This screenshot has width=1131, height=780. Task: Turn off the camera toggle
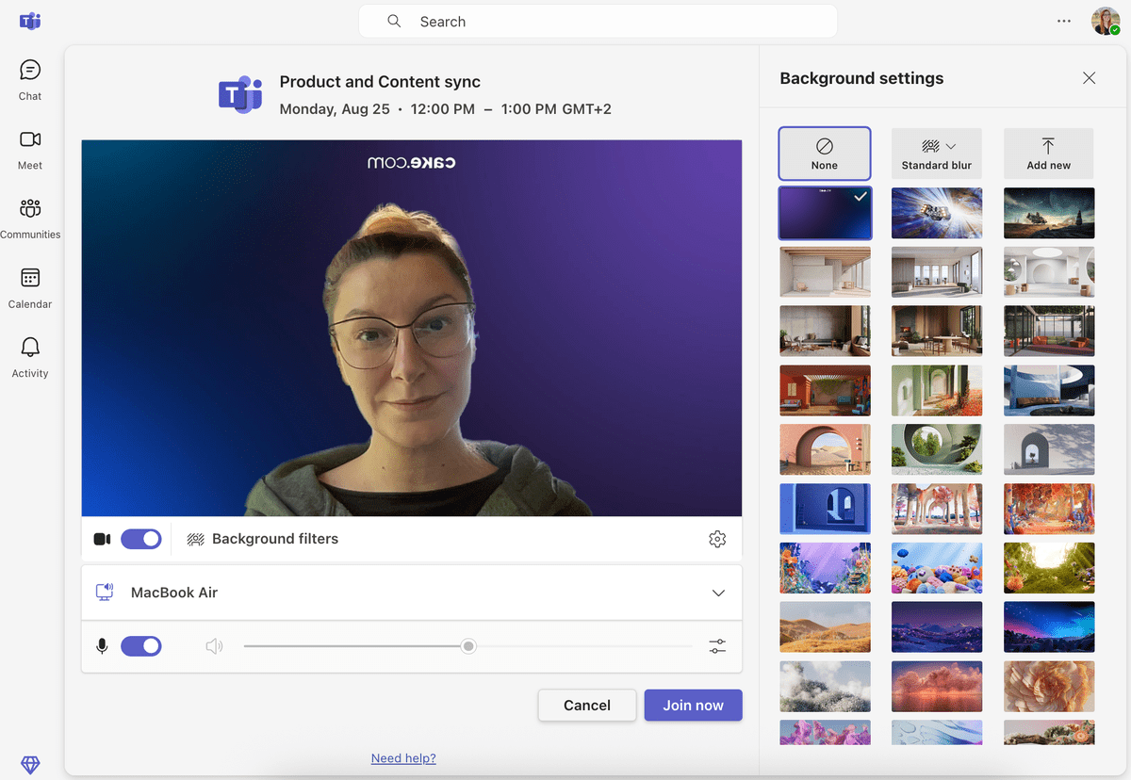(141, 539)
